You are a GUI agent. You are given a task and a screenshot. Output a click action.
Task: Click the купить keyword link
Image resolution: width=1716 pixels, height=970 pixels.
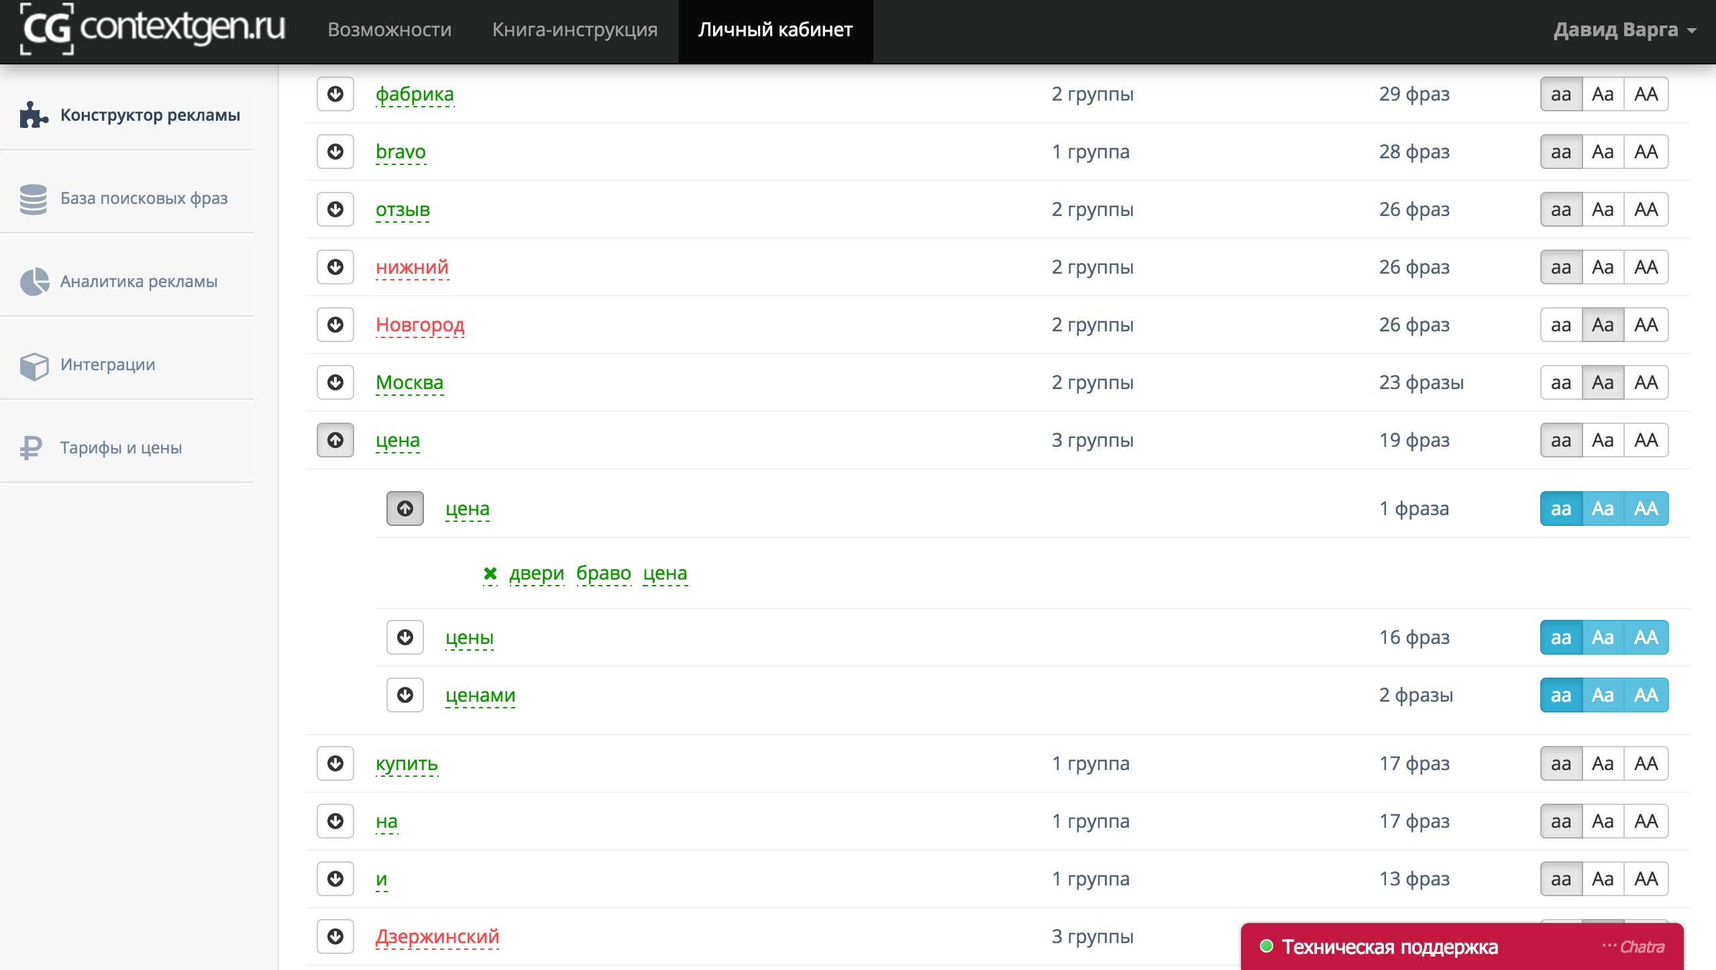click(407, 764)
